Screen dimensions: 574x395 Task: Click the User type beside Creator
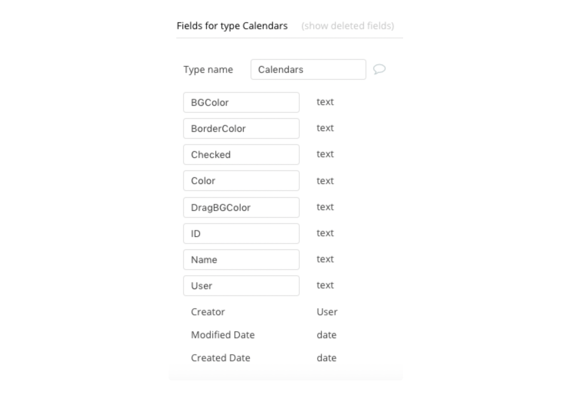point(327,312)
